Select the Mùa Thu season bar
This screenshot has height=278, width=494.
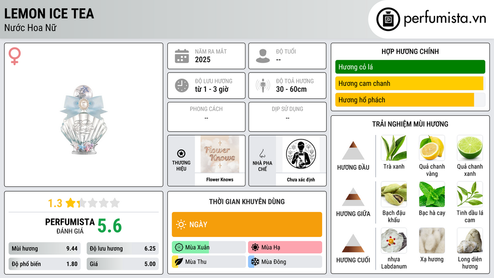tap(209, 262)
